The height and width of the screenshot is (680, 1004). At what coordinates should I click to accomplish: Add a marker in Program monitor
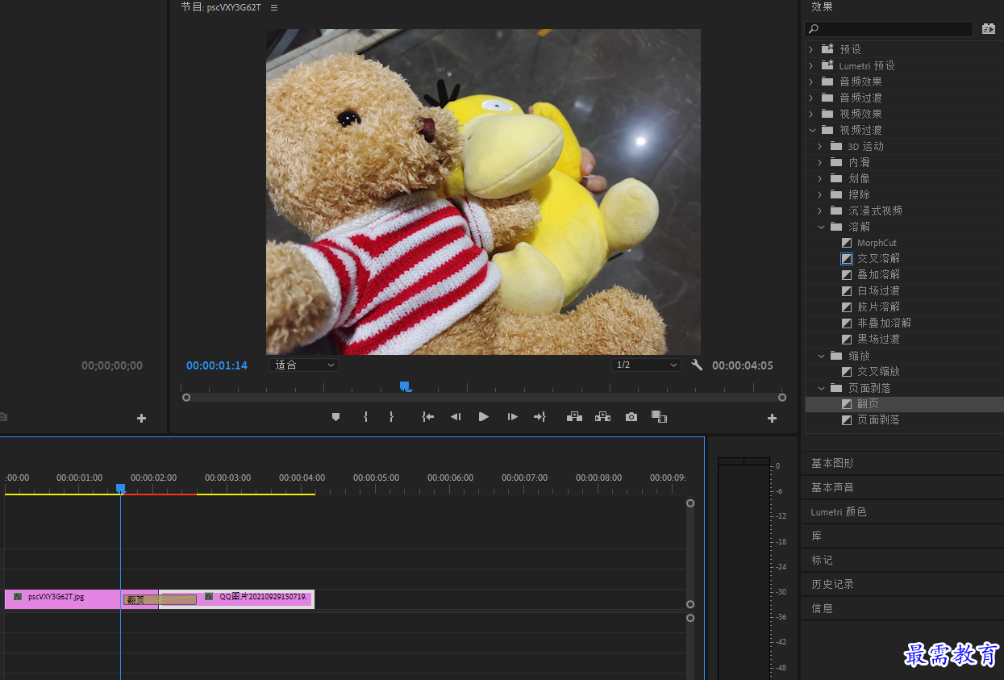click(336, 417)
